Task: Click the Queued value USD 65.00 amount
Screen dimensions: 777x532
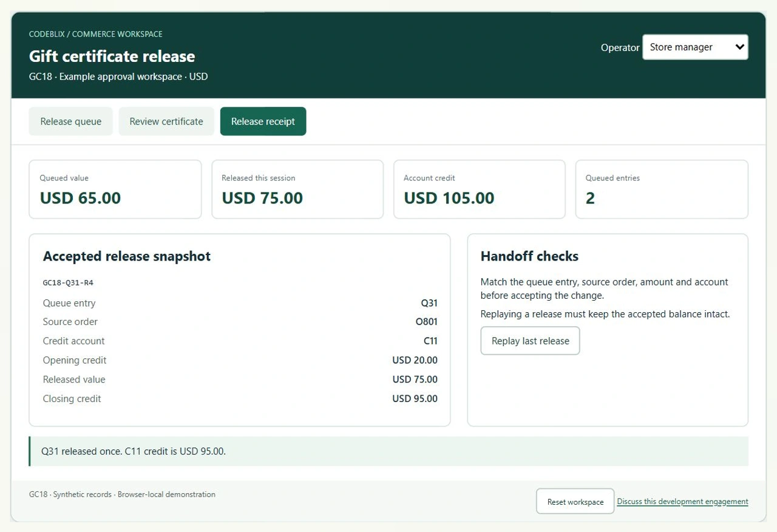Action: (x=80, y=198)
